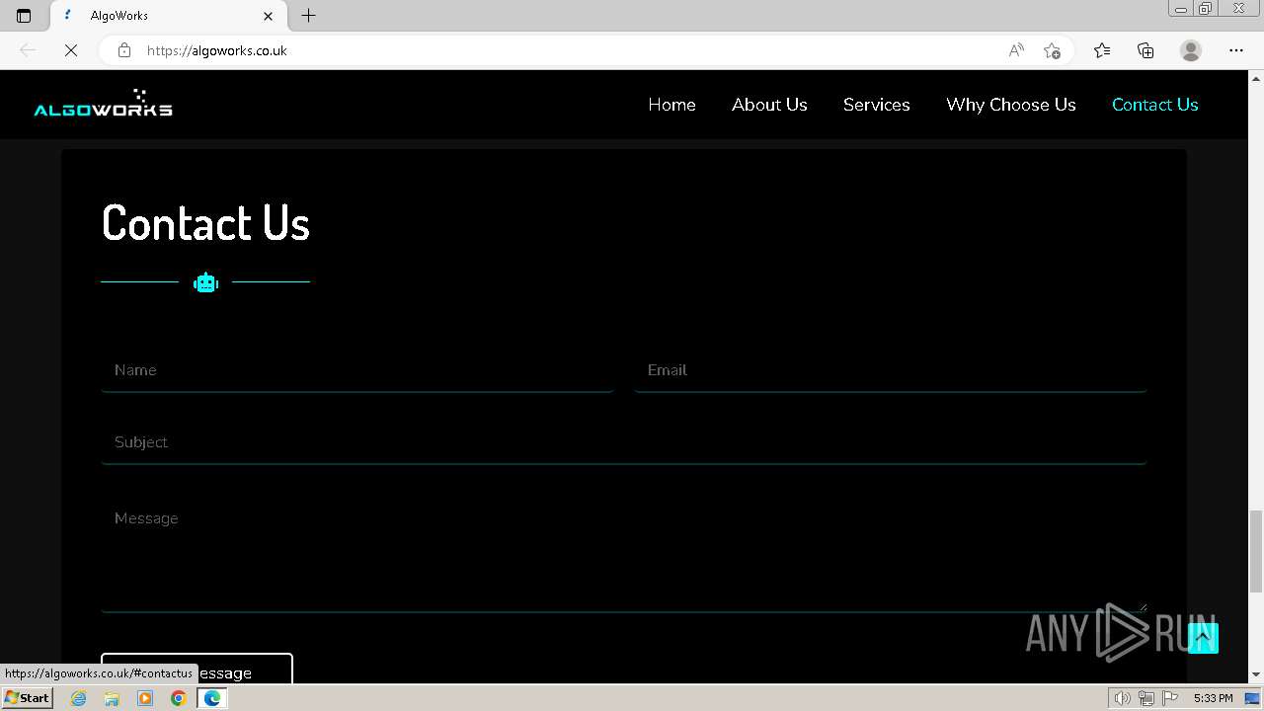The image size is (1264, 711).
Task: Launch Internet Explorer from the taskbar
Action: click(x=78, y=698)
